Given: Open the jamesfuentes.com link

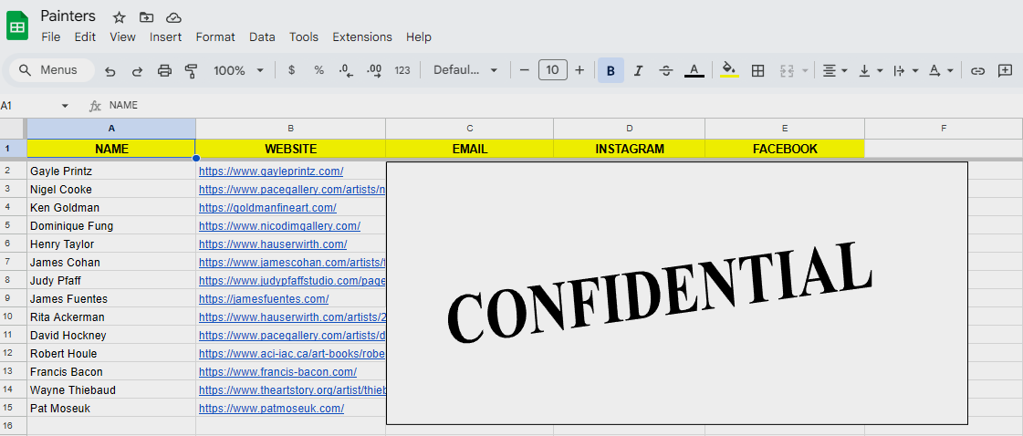Looking at the screenshot, I should pos(264,299).
